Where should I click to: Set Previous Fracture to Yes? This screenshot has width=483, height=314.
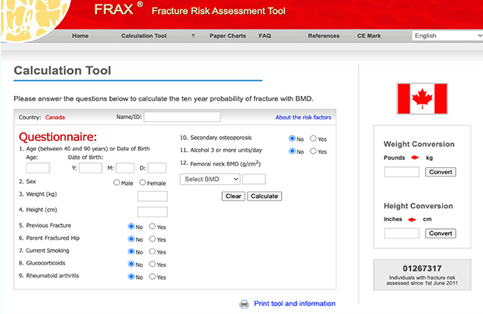pyautogui.click(x=152, y=227)
